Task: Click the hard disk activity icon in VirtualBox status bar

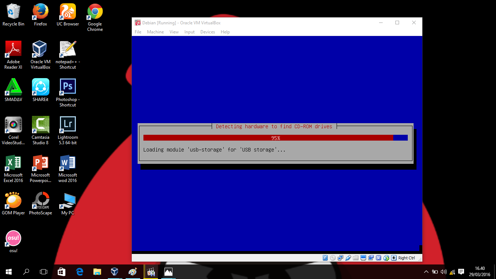Action: [325, 258]
